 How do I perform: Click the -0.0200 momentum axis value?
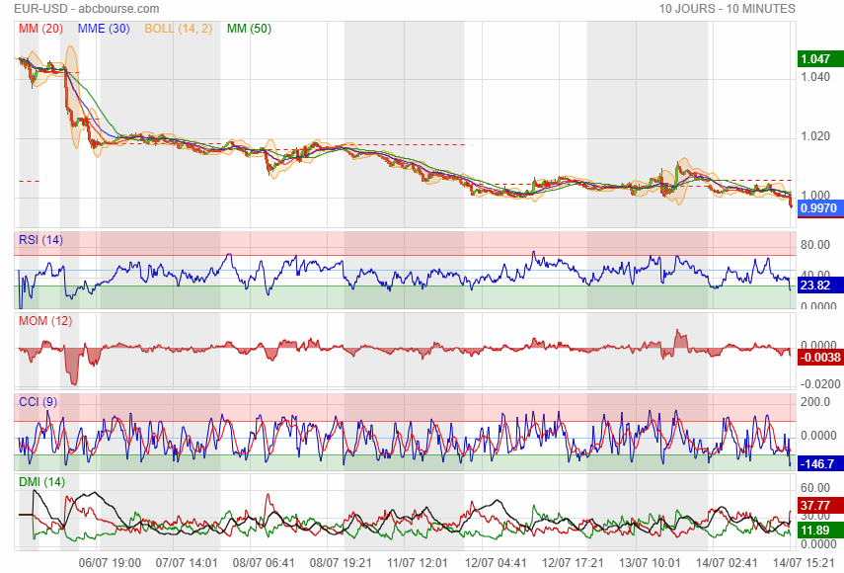coord(820,384)
